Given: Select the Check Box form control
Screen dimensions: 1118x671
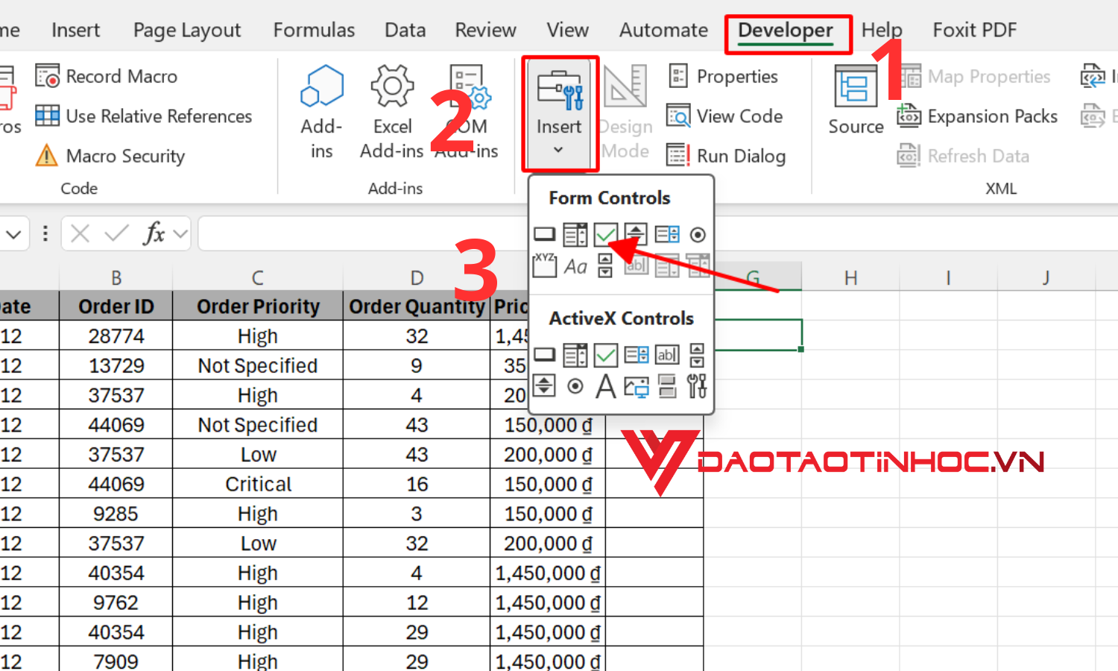Looking at the screenshot, I should [x=605, y=234].
